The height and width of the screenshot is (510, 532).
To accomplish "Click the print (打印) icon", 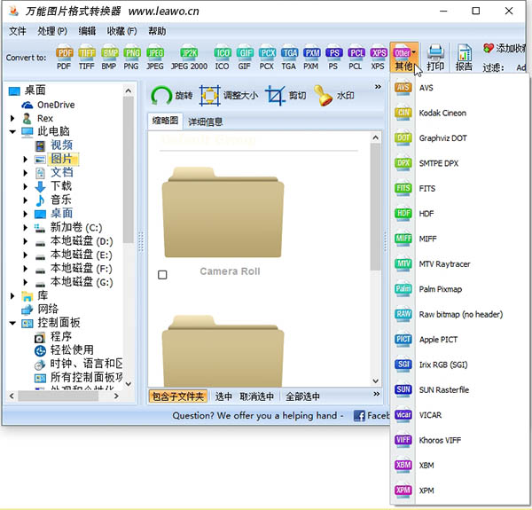I will [435, 57].
